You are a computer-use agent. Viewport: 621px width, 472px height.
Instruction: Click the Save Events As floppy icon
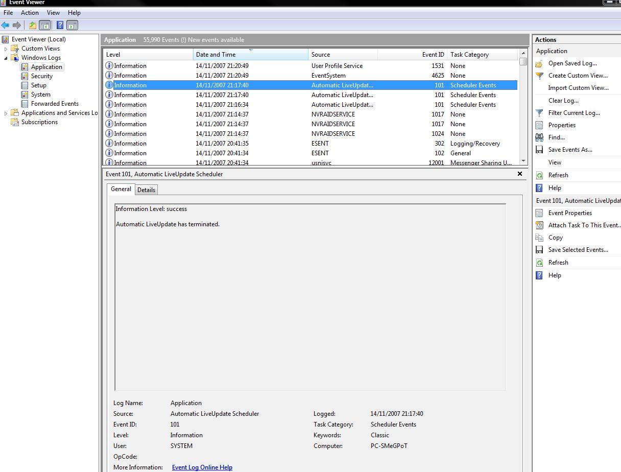[539, 150]
